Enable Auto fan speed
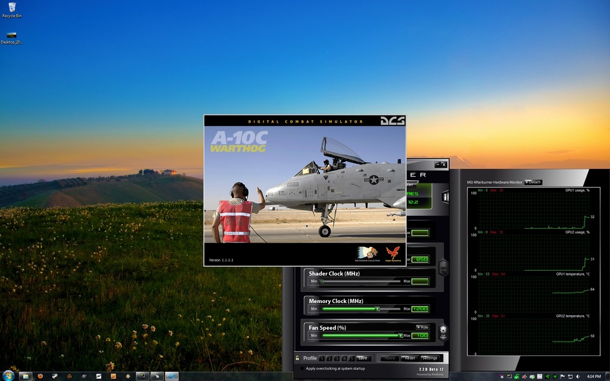The height and width of the screenshot is (381, 610). (423, 327)
